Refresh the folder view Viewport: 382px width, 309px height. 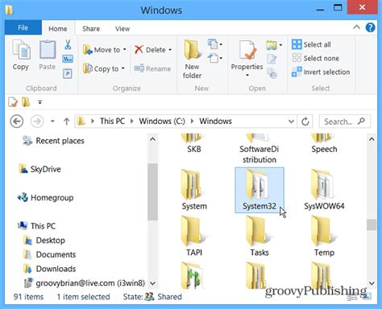tap(305, 122)
